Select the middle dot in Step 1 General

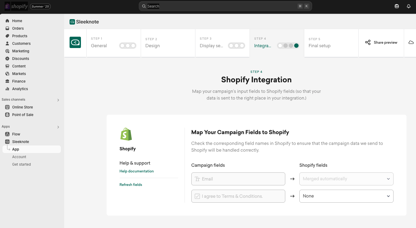coord(128,46)
